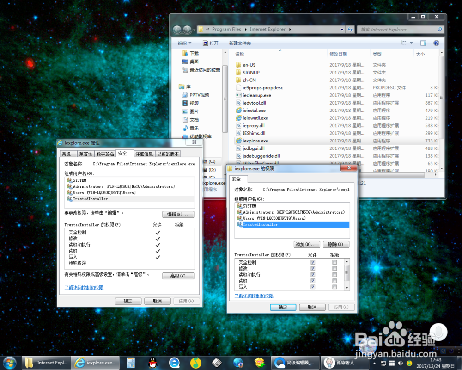This screenshot has width=462, height=370.
Task: Check deny 读取和执行 checkbox in permissions dialog
Action: click(334, 275)
